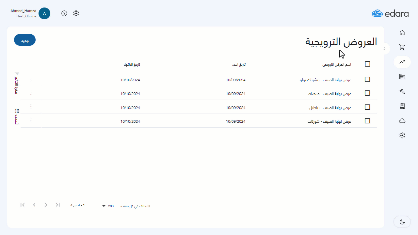
Task: Go to previous page pagination arrow
Action: 34,205
